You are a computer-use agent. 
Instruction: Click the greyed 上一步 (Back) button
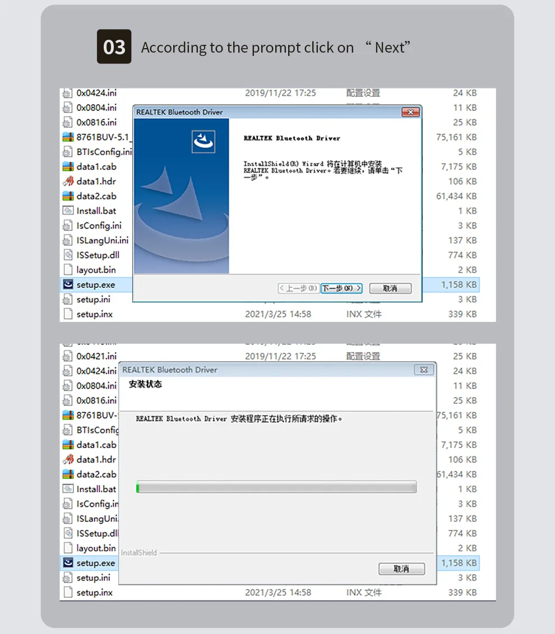(x=298, y=288)
